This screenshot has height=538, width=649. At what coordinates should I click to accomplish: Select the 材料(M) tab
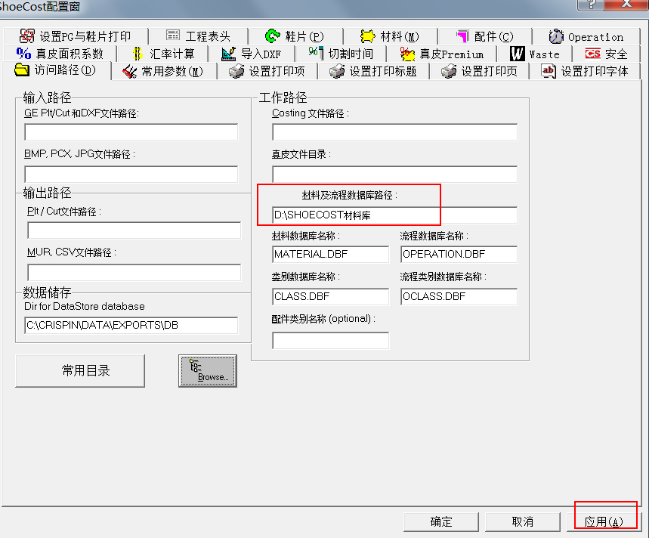[x=390, y=36]
